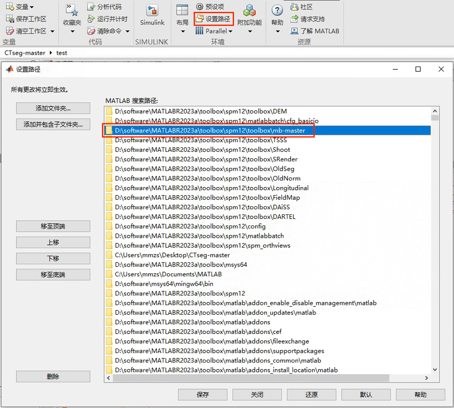
Task: Click the 帮助 help question icon
Action: pyautogui.click(x=277, y=11)
